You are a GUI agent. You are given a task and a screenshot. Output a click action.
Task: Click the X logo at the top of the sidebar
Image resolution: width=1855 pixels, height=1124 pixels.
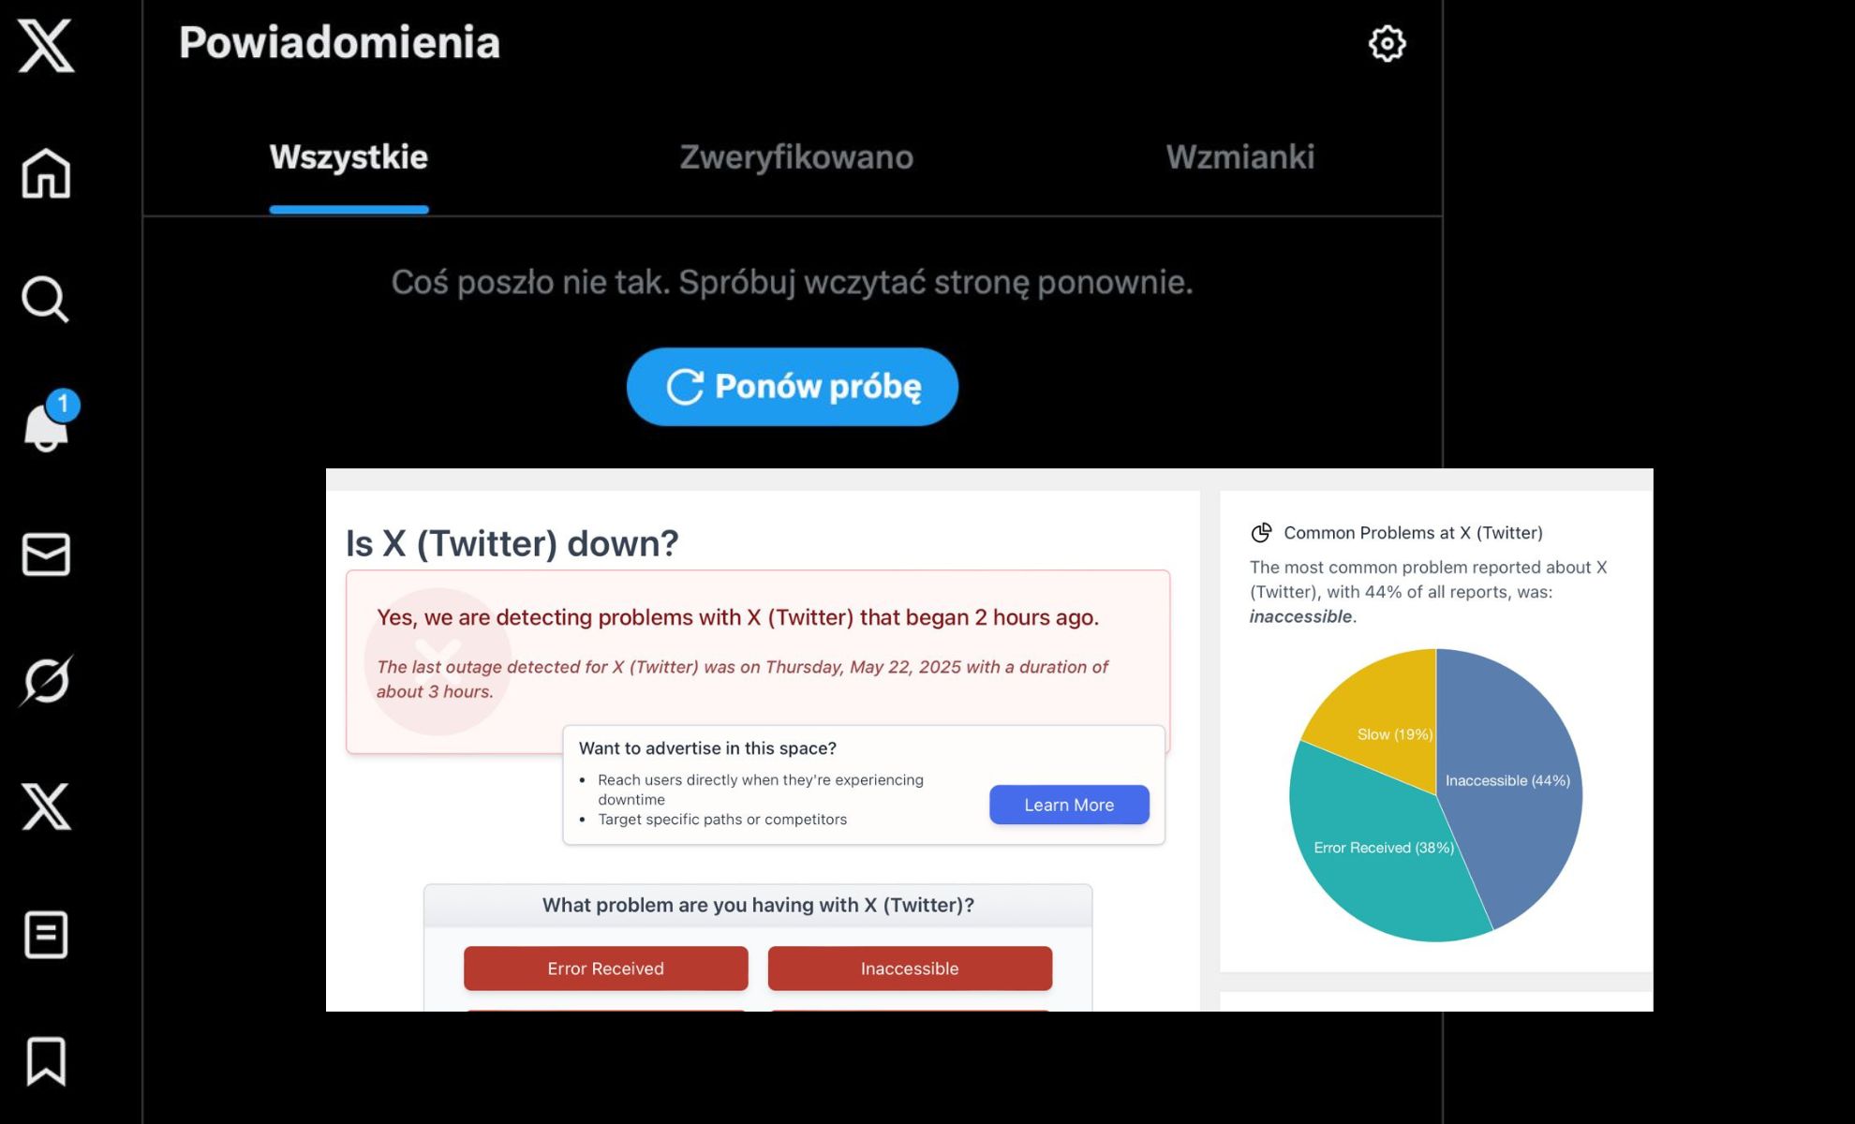(x=46, y=46)
